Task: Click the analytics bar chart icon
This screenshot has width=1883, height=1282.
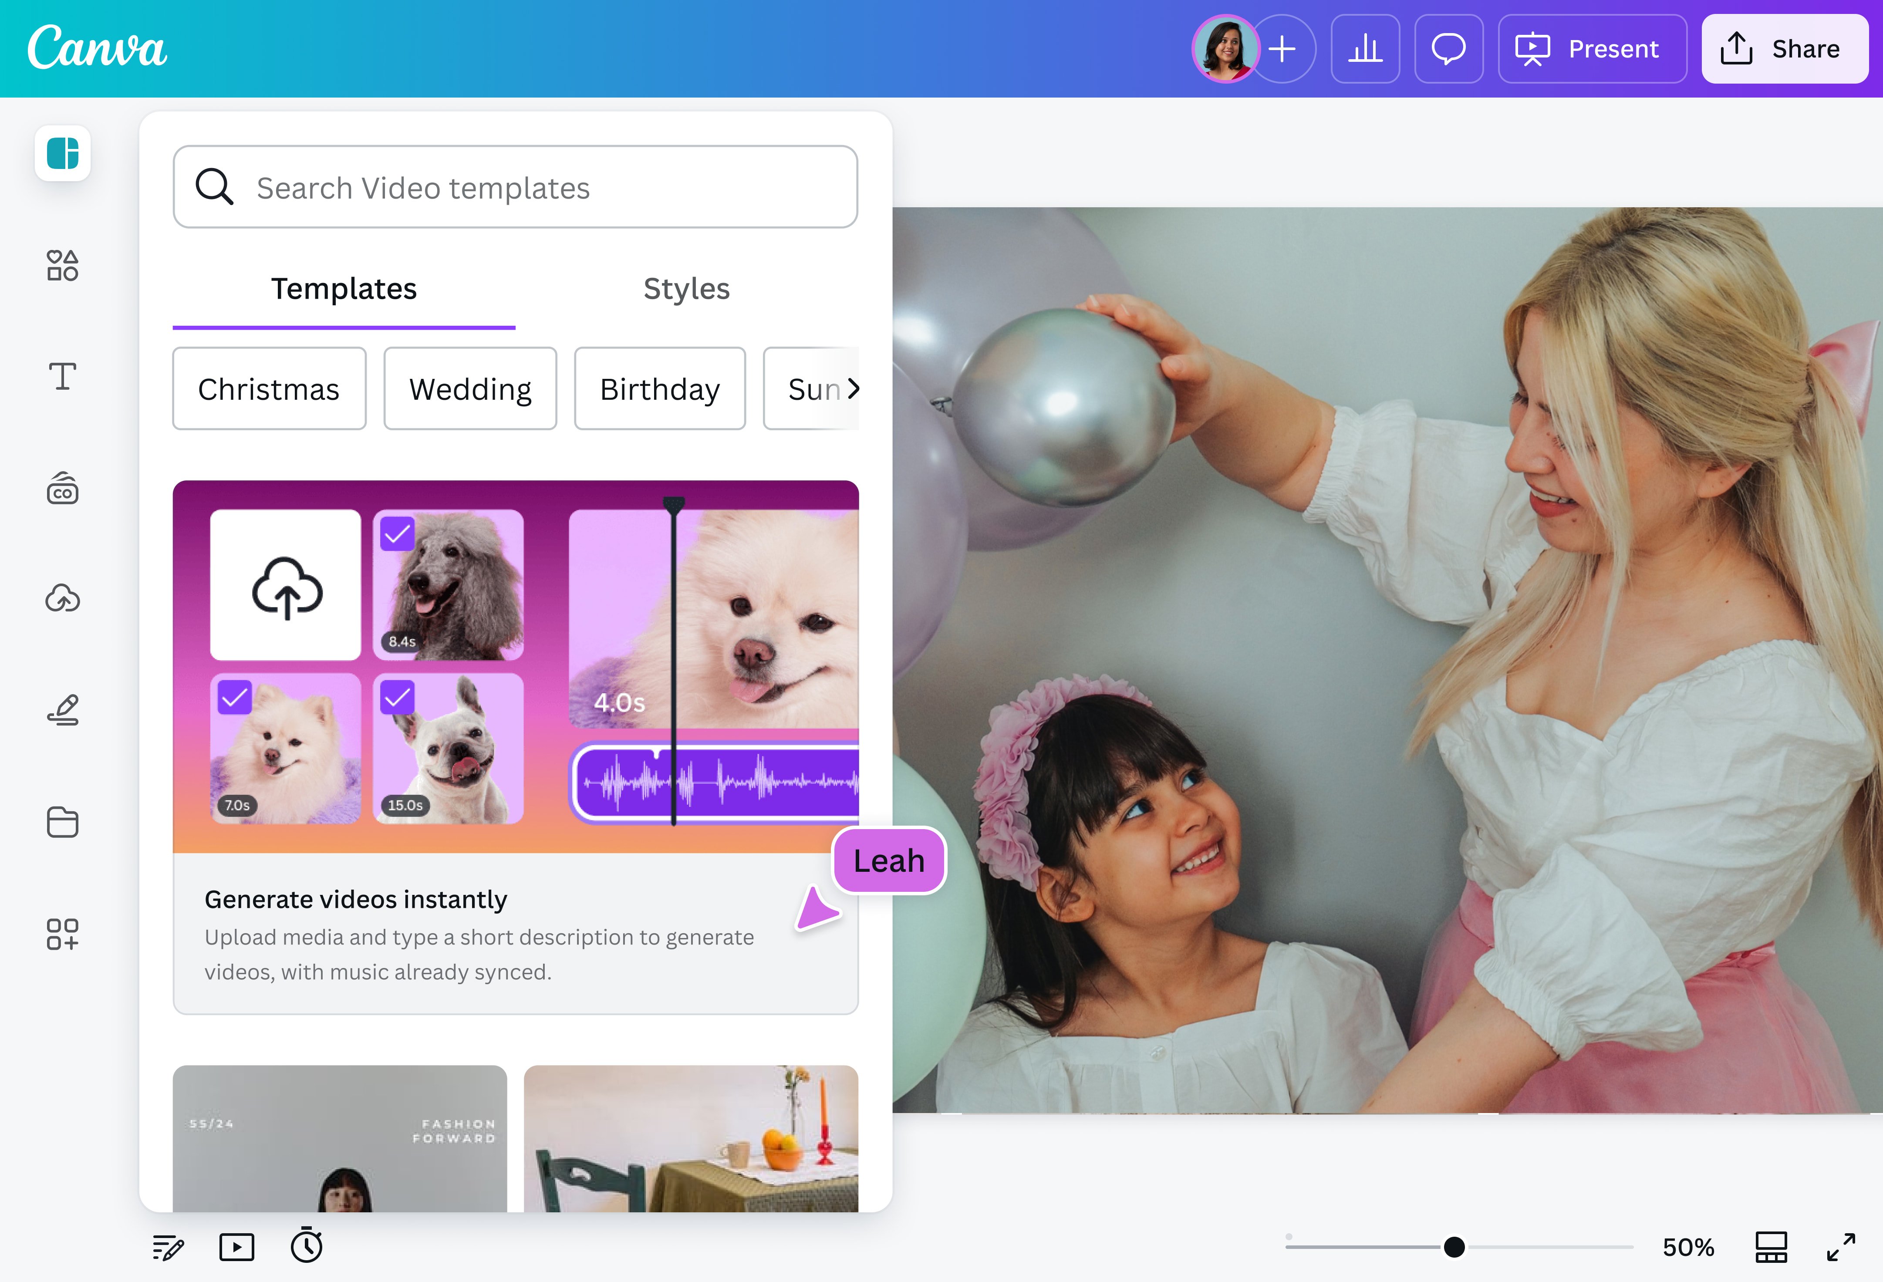Action: pyautogui.click(x=1365, y=49)
